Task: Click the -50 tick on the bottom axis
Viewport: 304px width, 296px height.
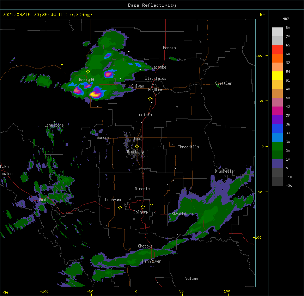Action: pyautogui.click(x=90, y=291)
